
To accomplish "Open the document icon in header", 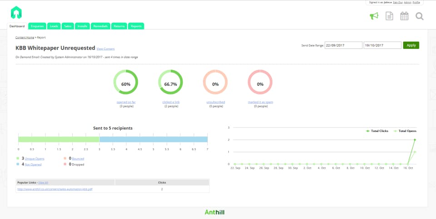I will click(389, 16).
